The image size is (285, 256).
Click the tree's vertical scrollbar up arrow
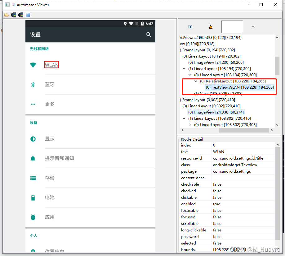coord(277,37)
